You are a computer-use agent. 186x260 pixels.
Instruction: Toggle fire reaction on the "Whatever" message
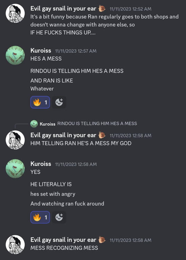(40, 102)
